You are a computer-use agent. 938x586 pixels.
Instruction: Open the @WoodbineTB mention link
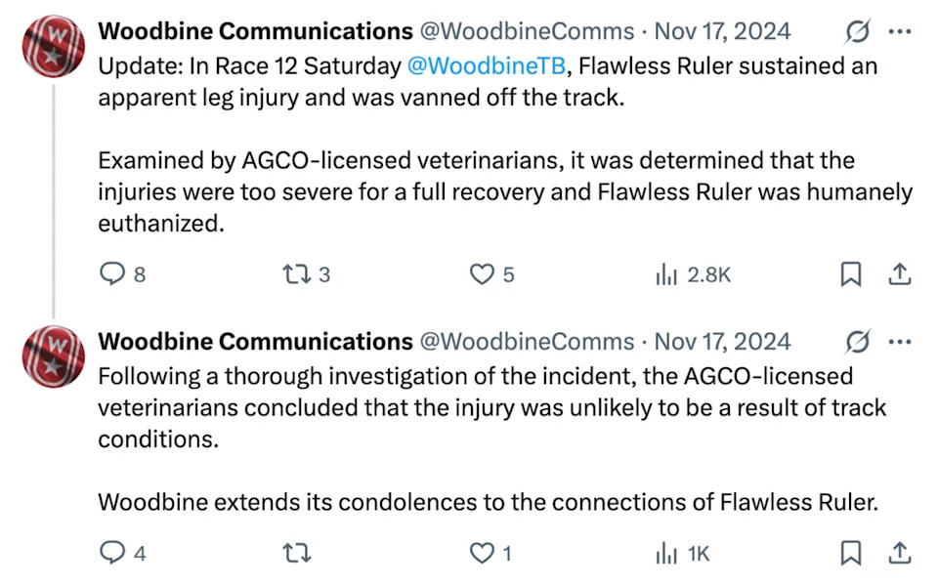pos(487,65)
